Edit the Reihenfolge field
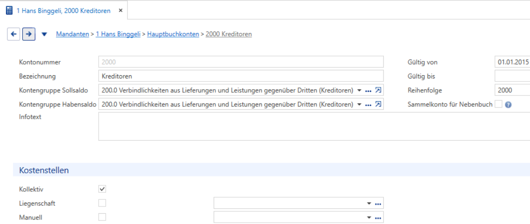The image size is (530, 224). pos(512,90)
